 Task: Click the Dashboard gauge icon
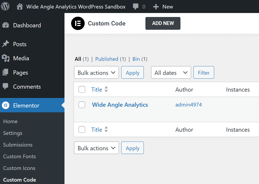point(6,25)
